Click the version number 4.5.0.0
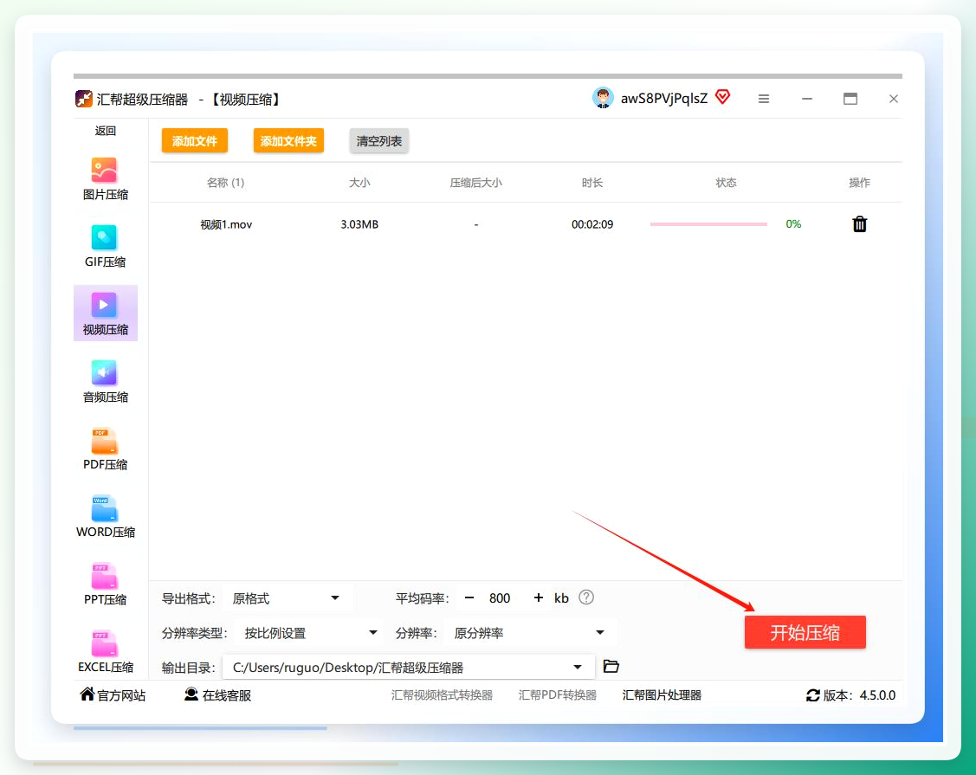Screen dimensions: 976x775 pos(877,695)
